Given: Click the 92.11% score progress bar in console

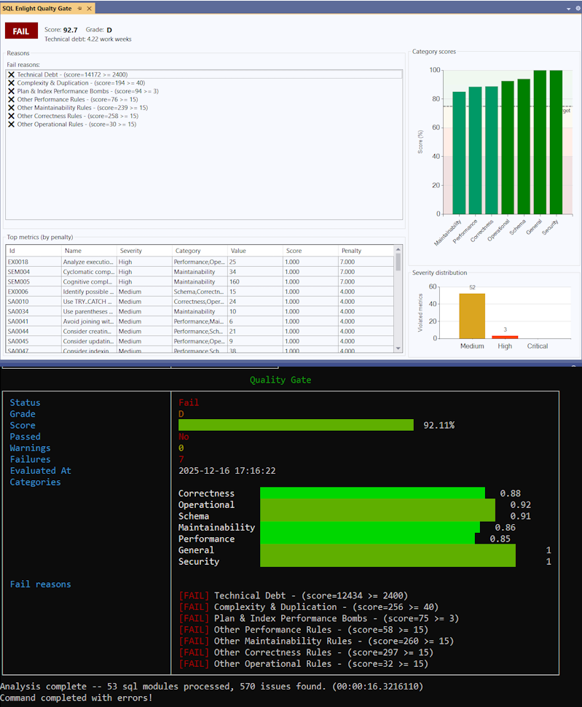Looking at the screenshot, I should [296, 425].
